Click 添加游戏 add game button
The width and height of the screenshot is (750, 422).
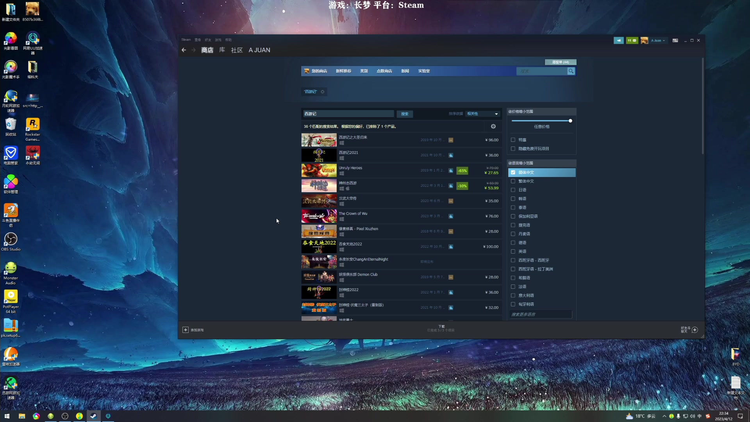point(194,330)
